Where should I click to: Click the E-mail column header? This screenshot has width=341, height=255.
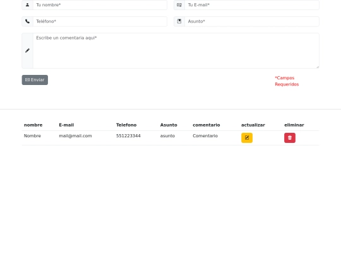pyautogui.click(x=66, y=125)
